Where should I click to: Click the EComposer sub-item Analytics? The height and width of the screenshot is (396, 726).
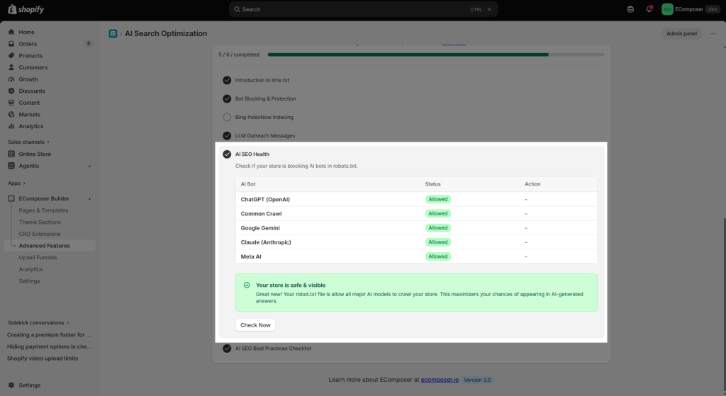point(30,269)
